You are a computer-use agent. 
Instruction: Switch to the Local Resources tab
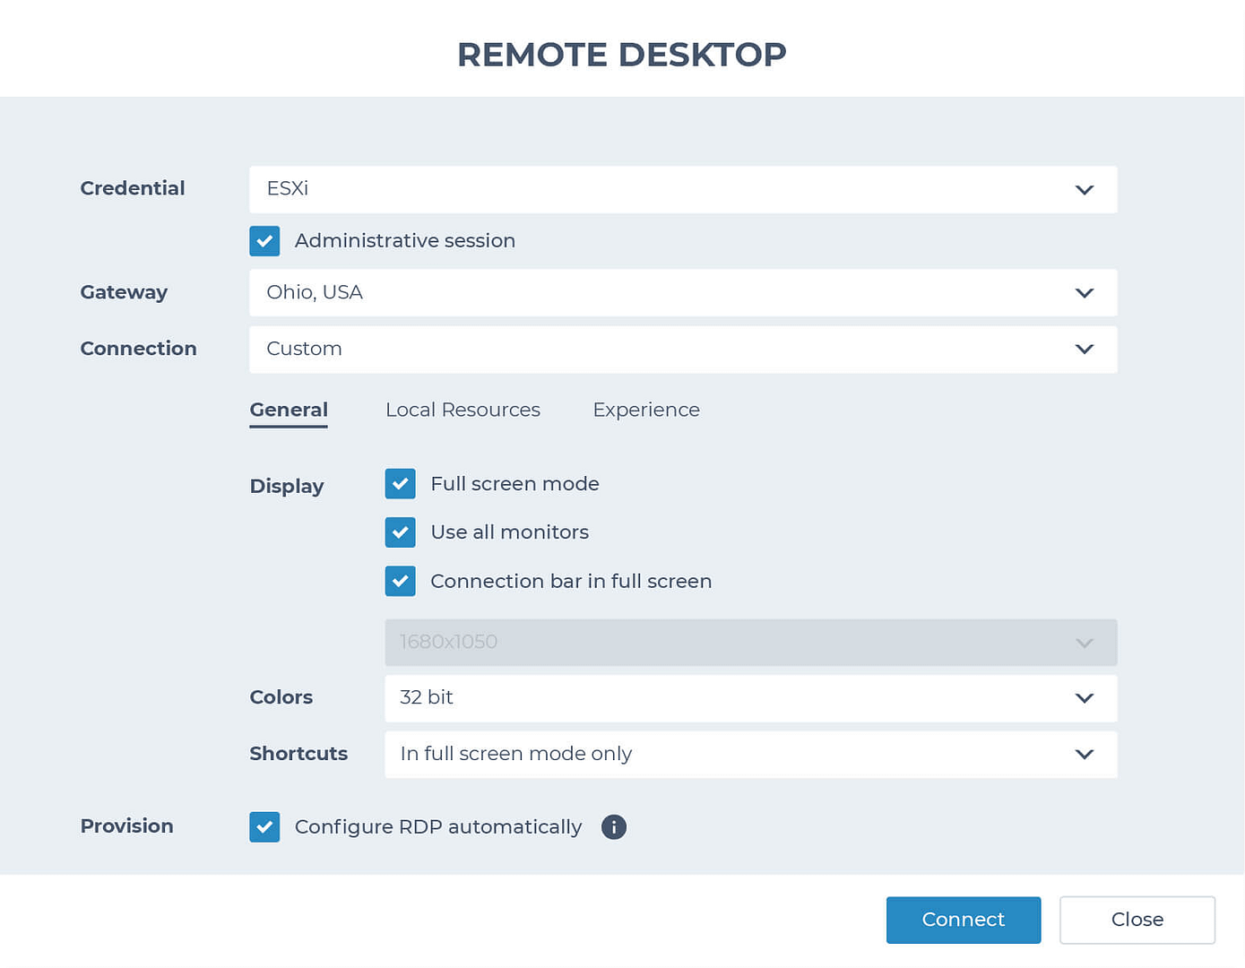point(463,410)
